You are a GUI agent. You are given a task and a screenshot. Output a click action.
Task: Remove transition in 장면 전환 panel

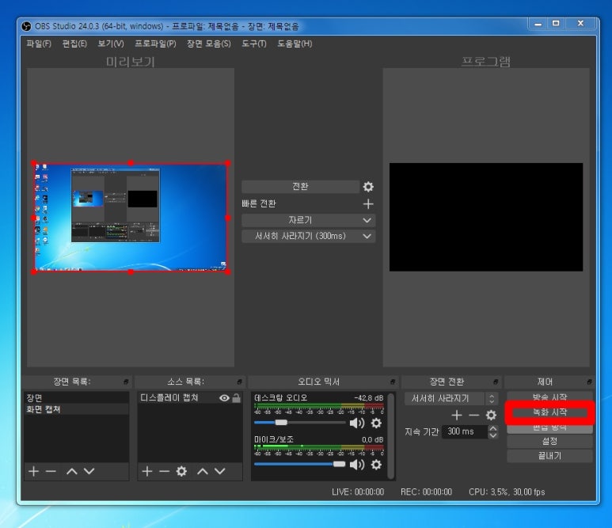point(473,416)
